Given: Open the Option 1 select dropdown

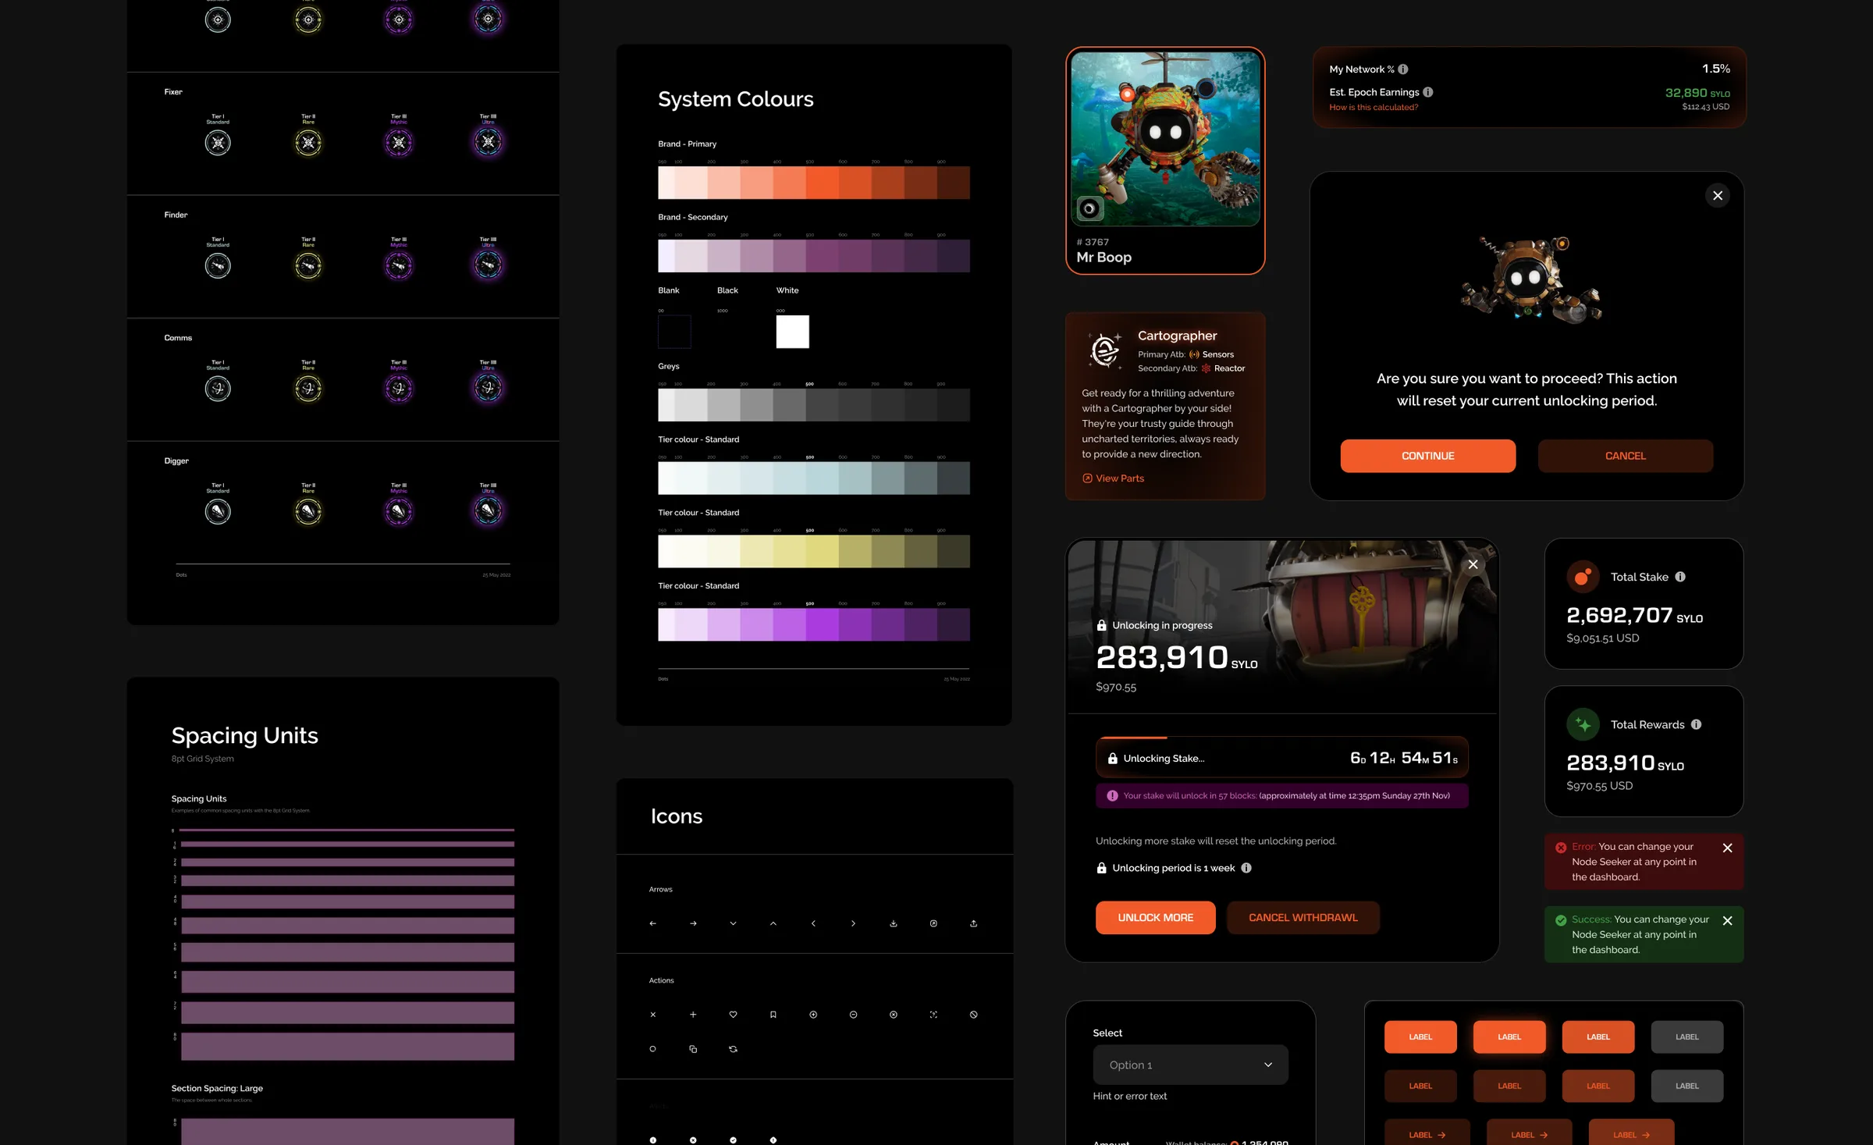Looking at the screenshot, I should click(1190, 1065).
